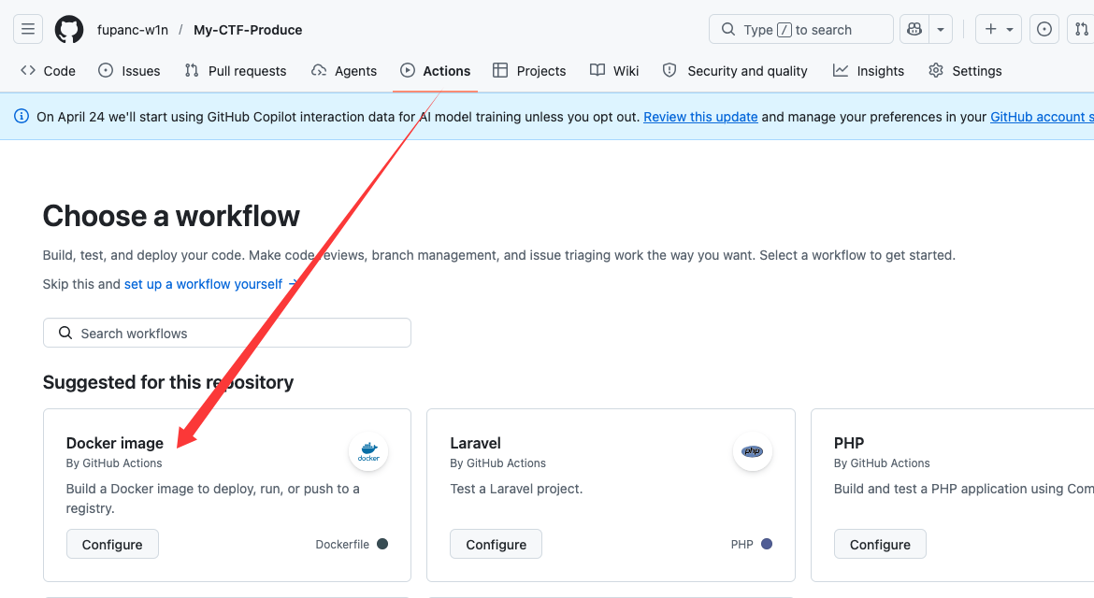View the Insights tab
The width and height of the screenshot is (1094, 598).
[869, 70]
